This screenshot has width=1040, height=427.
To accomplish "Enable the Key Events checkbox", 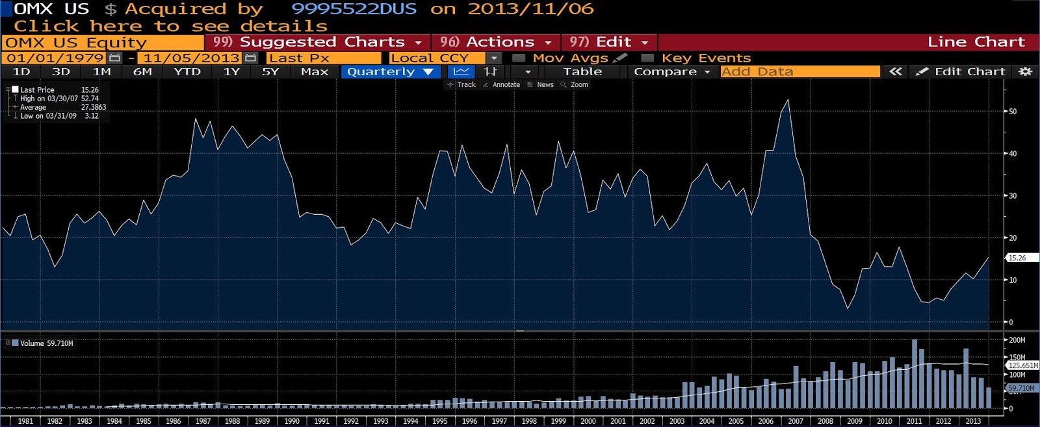I will 647,58.
